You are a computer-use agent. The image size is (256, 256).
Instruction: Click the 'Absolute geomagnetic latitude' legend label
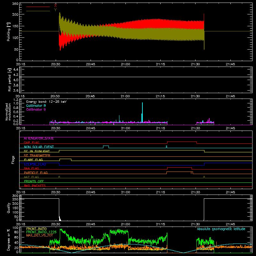coord(221,229)
